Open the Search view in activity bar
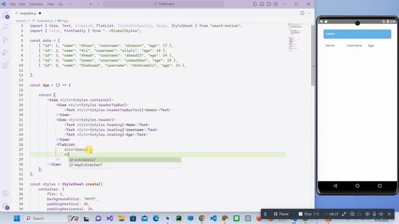Image resolution: width=399 pixels, height=224 pixels. point(6,27)
